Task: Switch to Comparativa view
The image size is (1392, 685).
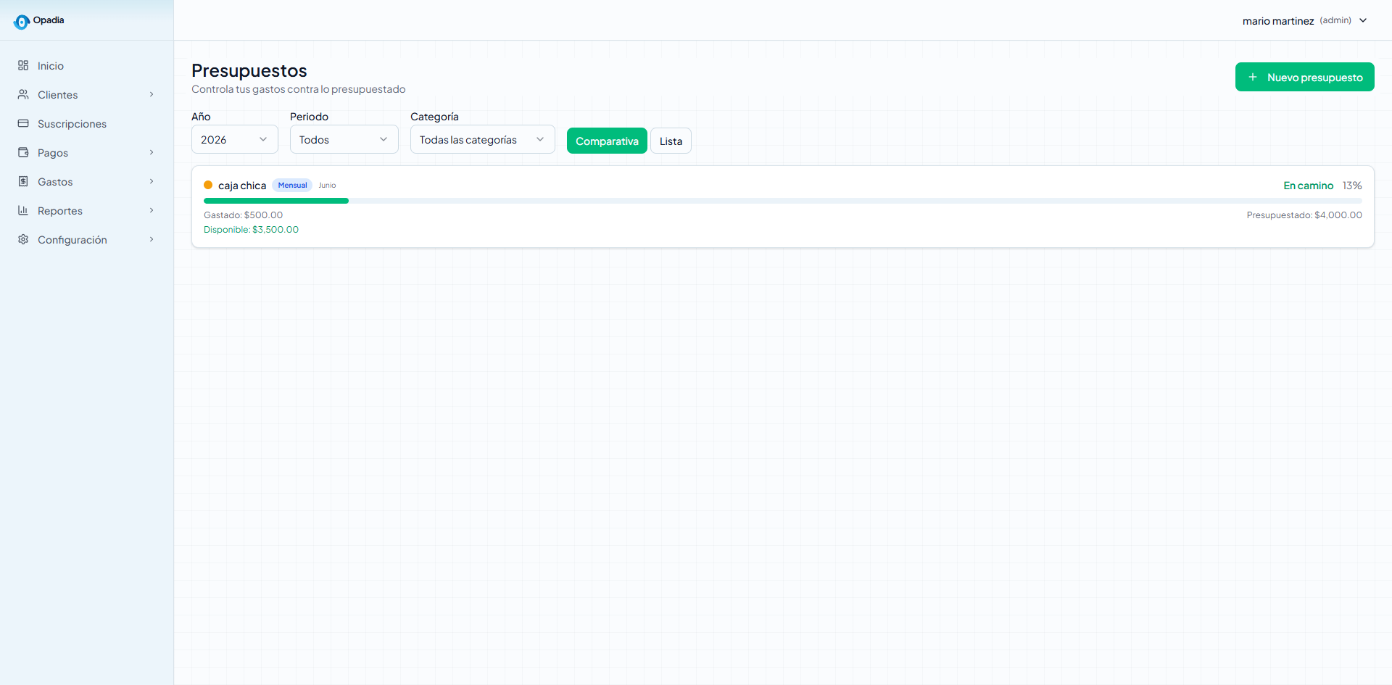Action: pyautogui.click(x=607, y=141)
